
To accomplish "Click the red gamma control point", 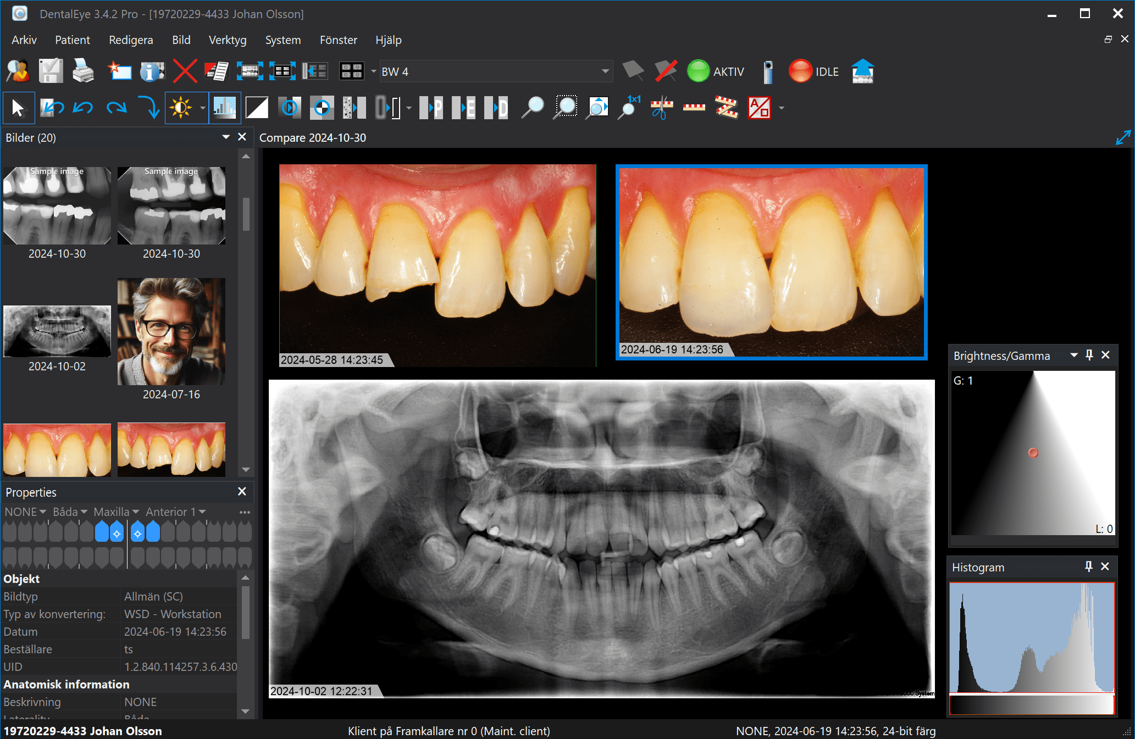I will [1033, 453].
